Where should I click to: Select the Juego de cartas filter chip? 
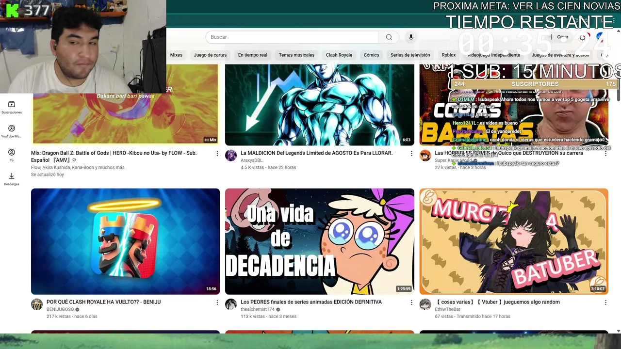210,55
